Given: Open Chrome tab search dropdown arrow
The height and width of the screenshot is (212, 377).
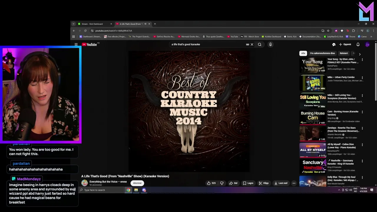Looking at the screenshot, I should pos(73,24).
